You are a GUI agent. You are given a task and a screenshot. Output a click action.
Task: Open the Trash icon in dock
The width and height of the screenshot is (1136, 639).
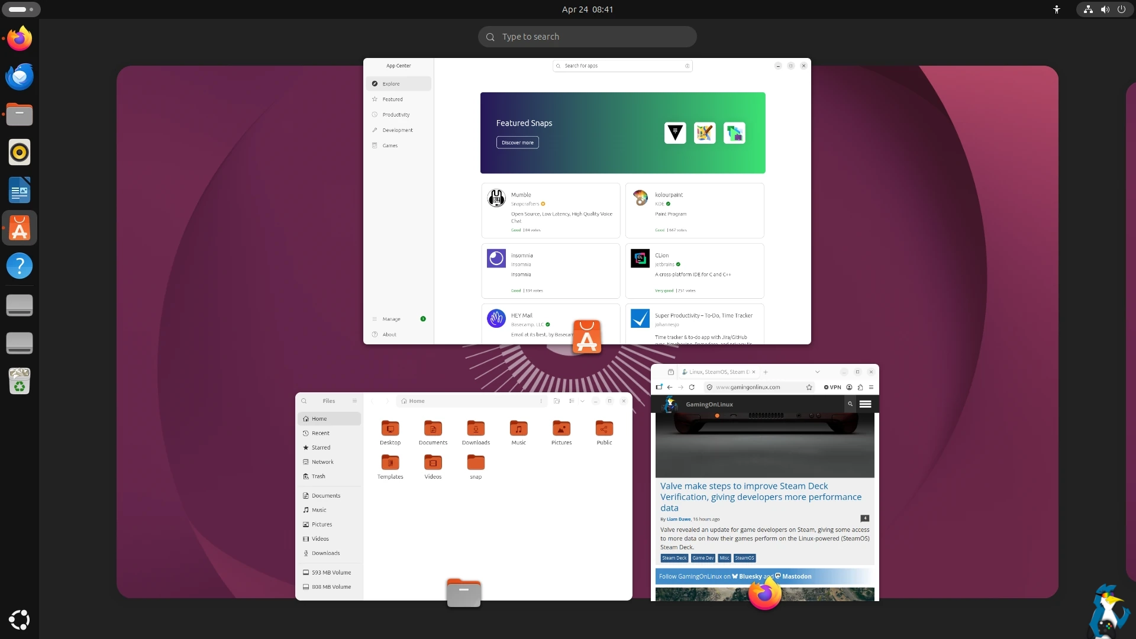(20, 381)
